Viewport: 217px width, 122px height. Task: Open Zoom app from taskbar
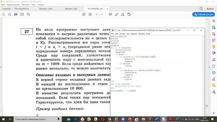tap(123, 119)
